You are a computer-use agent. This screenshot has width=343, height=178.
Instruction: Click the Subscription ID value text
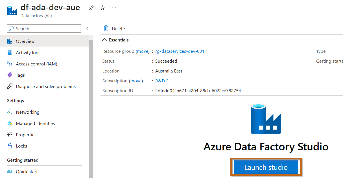[x=198, y=91]
